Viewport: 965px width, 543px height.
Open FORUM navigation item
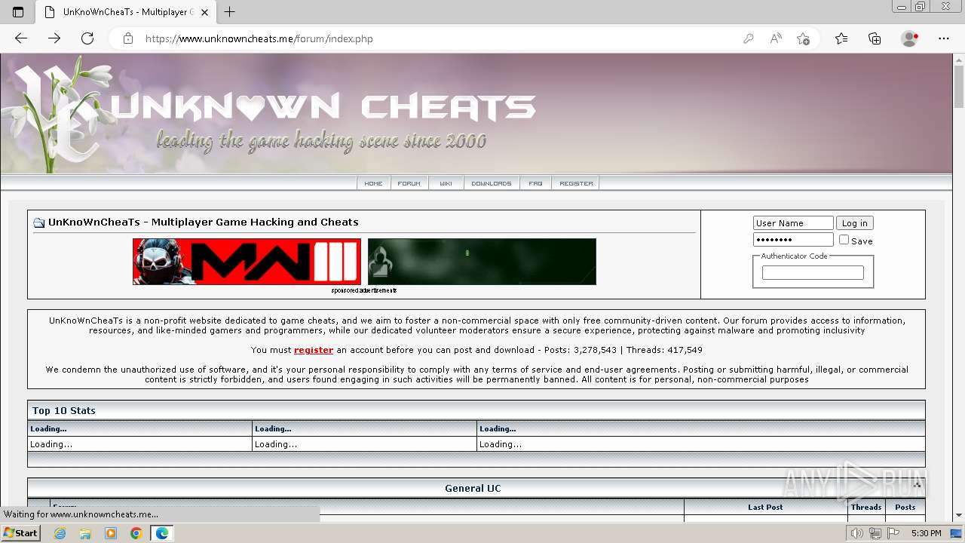click(x=409, y=183)
